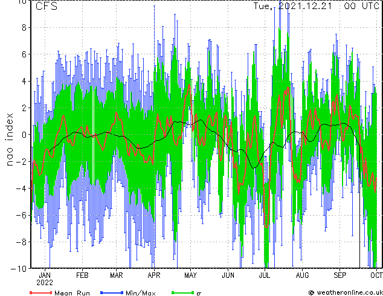Click the y-axis value 2

(24, 108)
